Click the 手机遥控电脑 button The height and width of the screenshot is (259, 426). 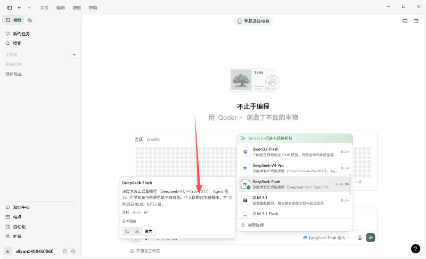click(x=253, y=21)
